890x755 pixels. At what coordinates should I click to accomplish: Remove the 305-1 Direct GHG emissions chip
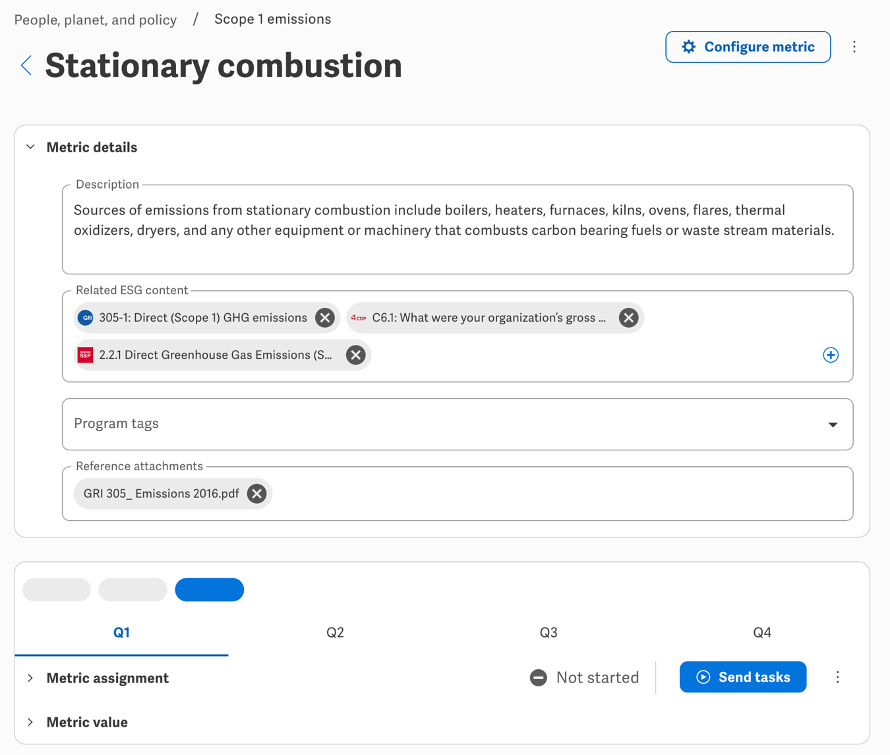click(324, 318)
